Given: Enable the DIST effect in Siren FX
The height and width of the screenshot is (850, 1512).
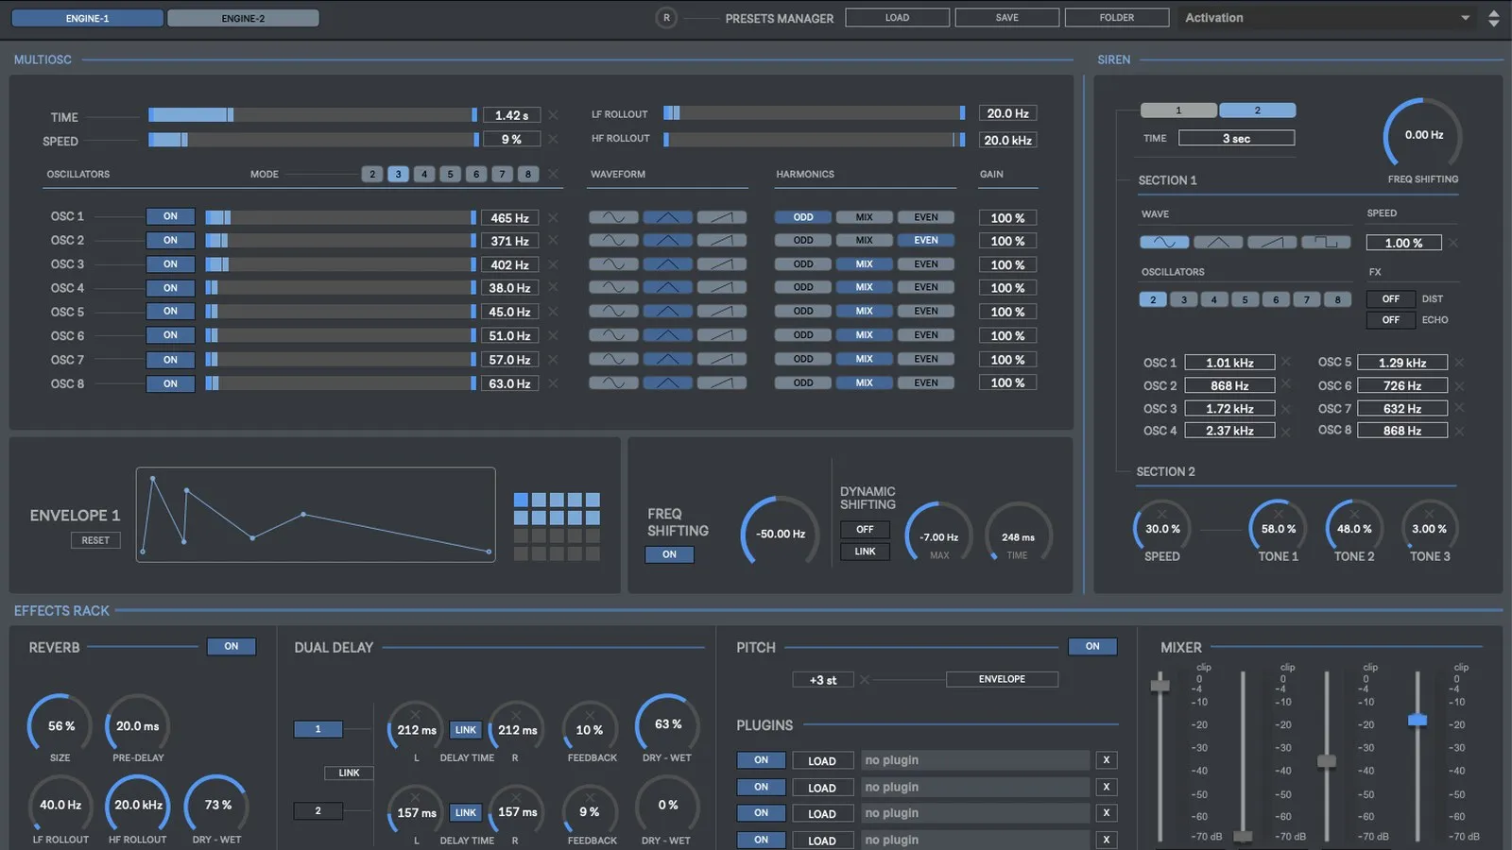Looking at the screenshot, I should coord(1391,299).
